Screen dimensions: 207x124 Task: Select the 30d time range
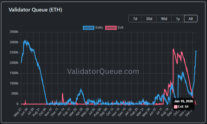pos(149,19)
